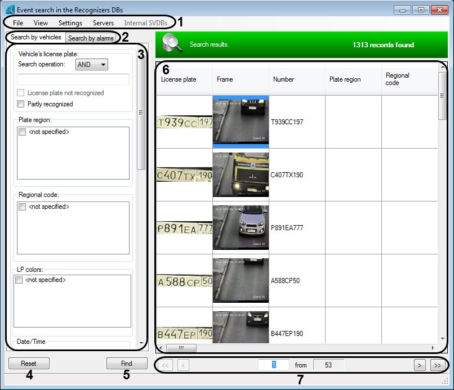The image size is (454, 390).
Task: Check not specified under Plate region
Action: coord(22,132)
